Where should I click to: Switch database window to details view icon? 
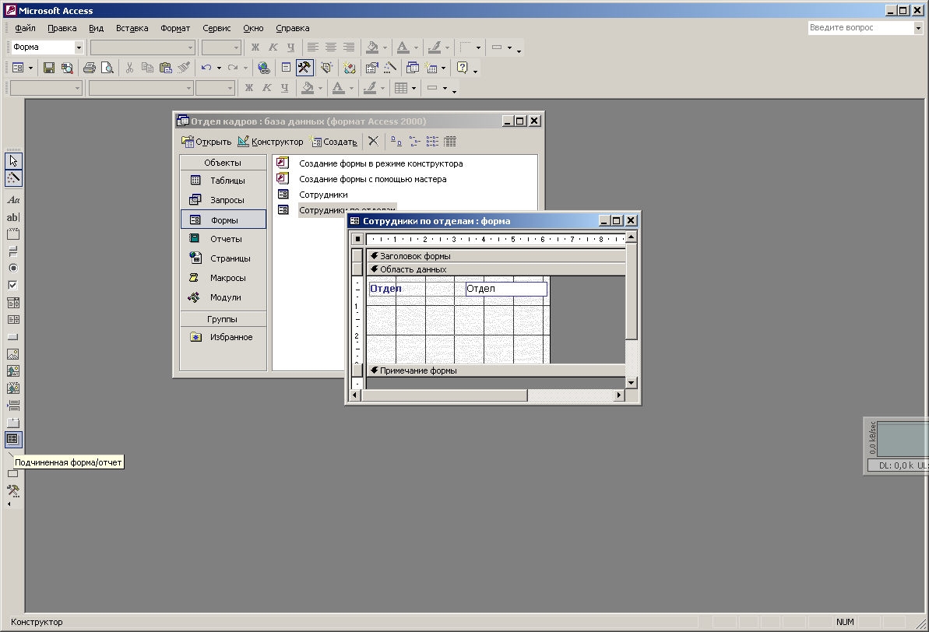pos(450,141)
